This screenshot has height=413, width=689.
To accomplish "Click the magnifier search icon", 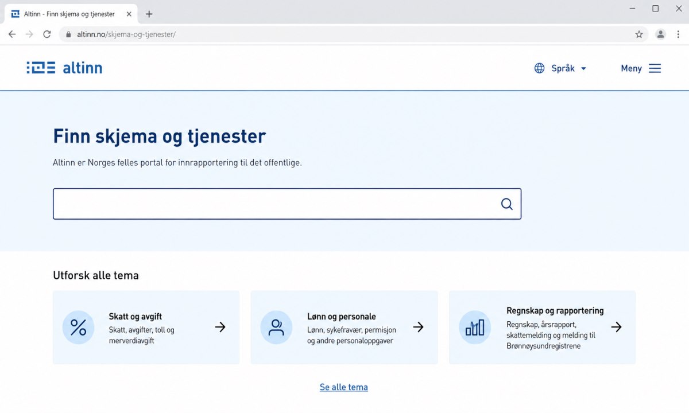I will click(x=506, y=204).
